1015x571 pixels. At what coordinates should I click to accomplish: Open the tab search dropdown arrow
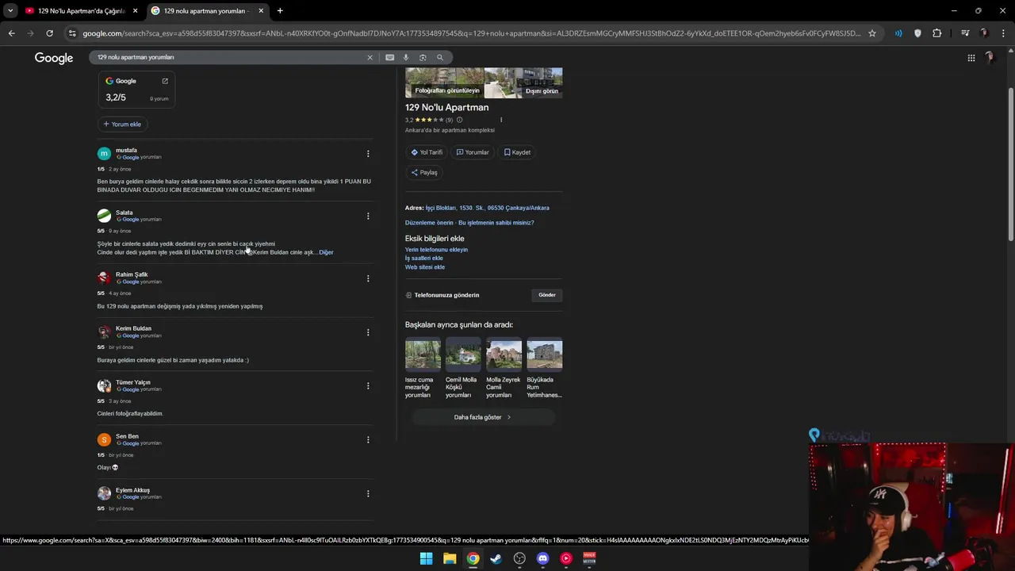pos(10,11)
